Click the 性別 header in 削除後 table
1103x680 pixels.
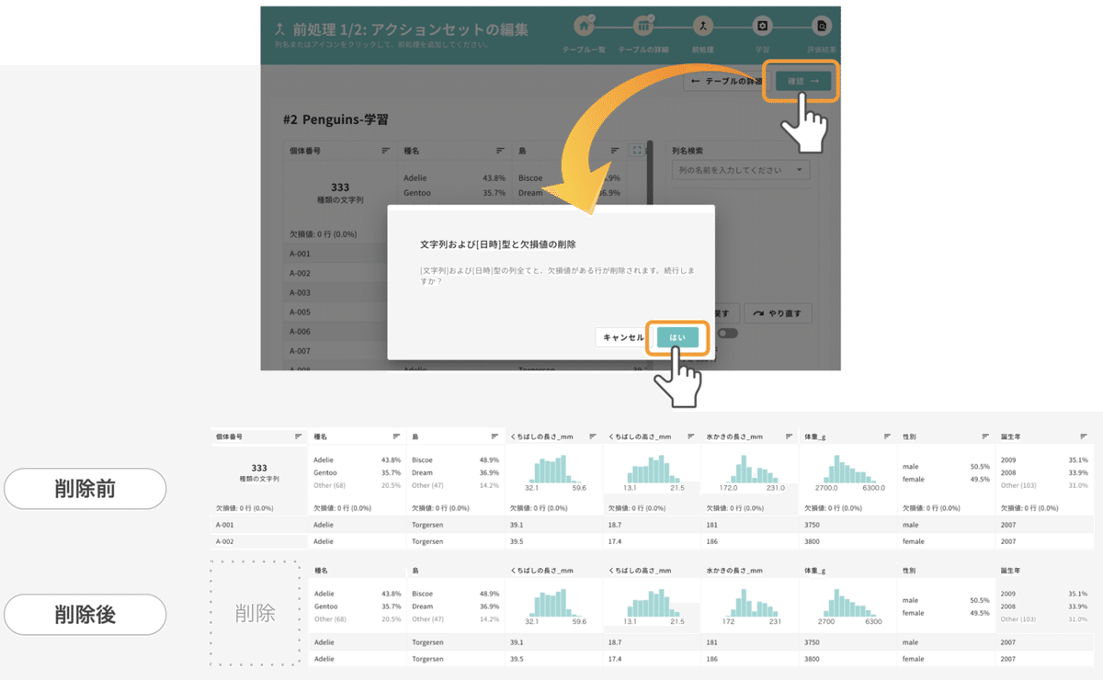tap(909, 571)
